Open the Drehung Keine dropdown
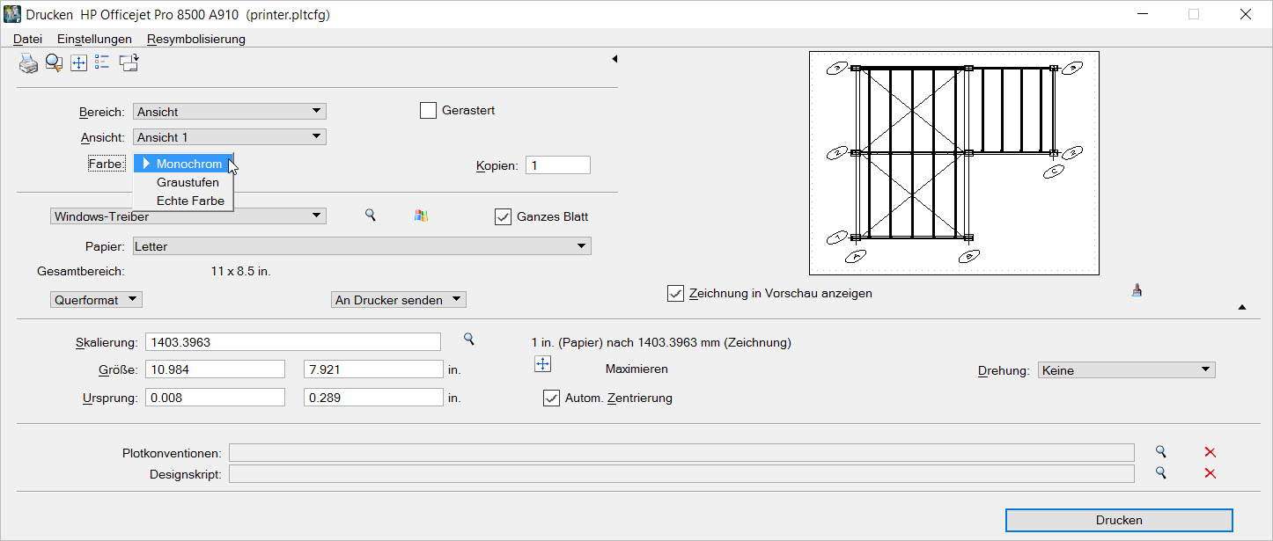The width and height of the screenshot is (1273, 541). [1127, 370]
